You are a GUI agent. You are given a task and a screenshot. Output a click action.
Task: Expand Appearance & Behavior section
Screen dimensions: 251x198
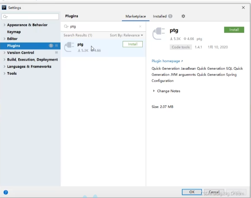[x=4, y=25]
